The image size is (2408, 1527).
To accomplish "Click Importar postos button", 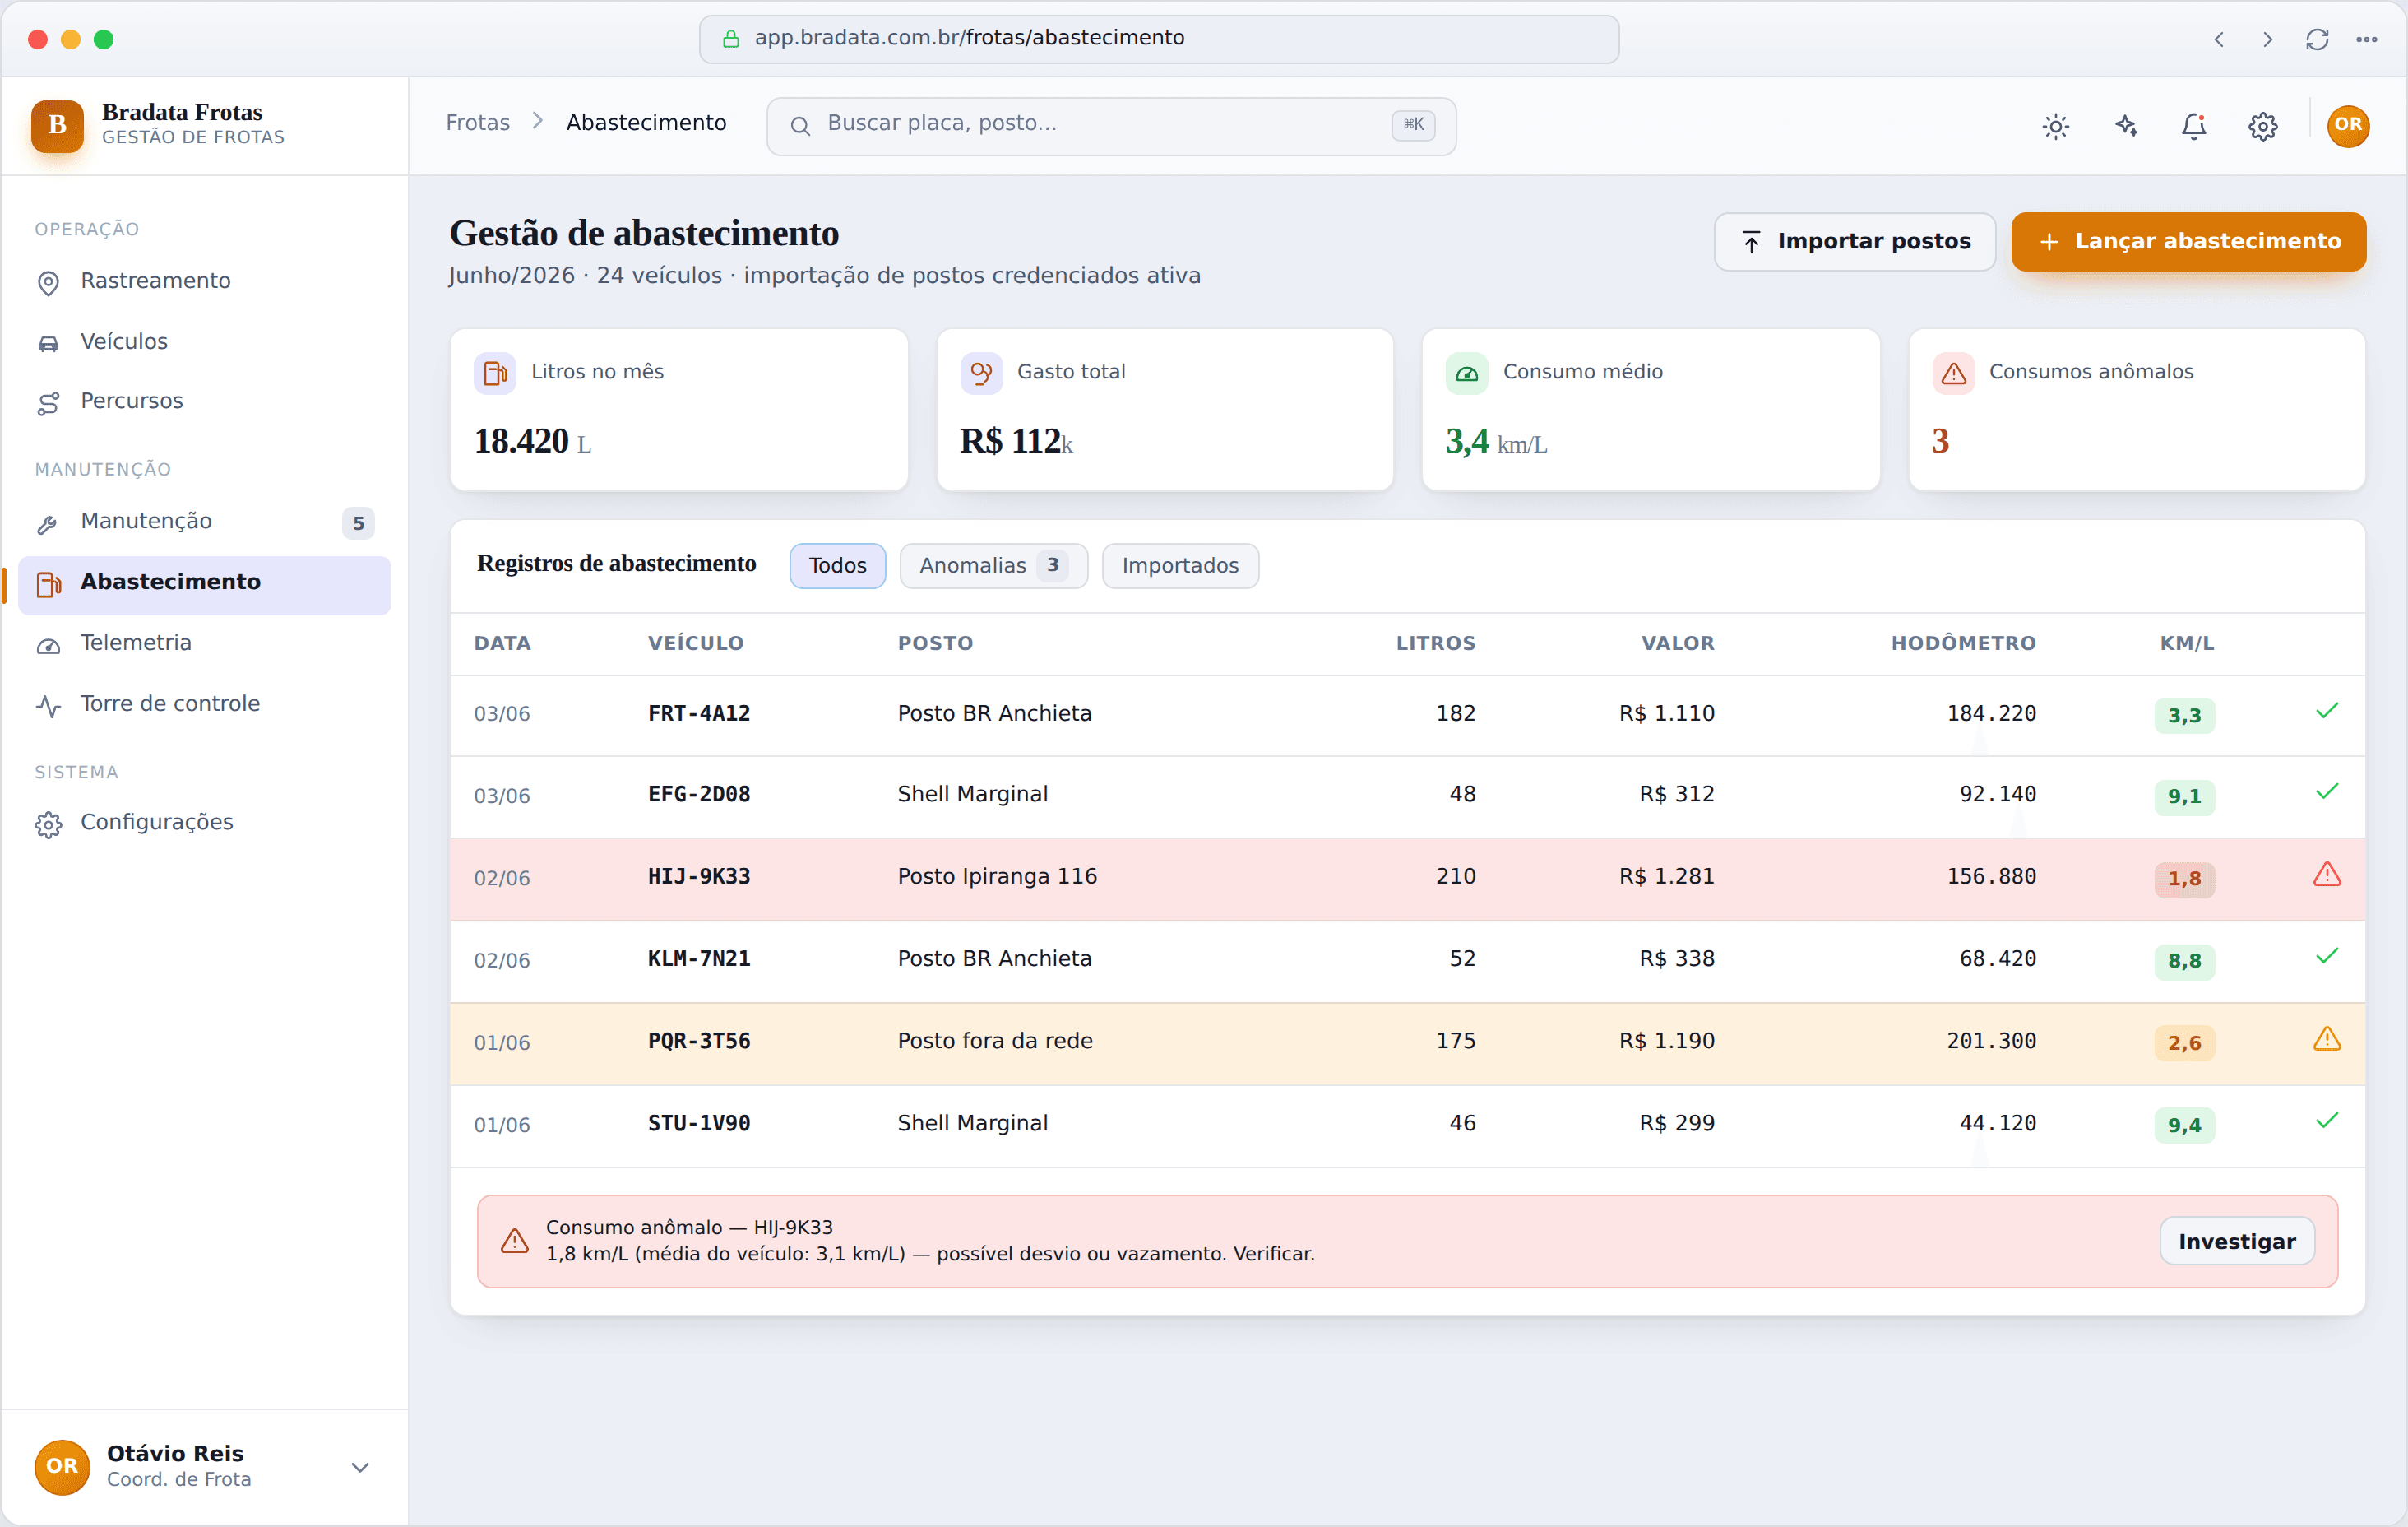I will pos(1854,241).
